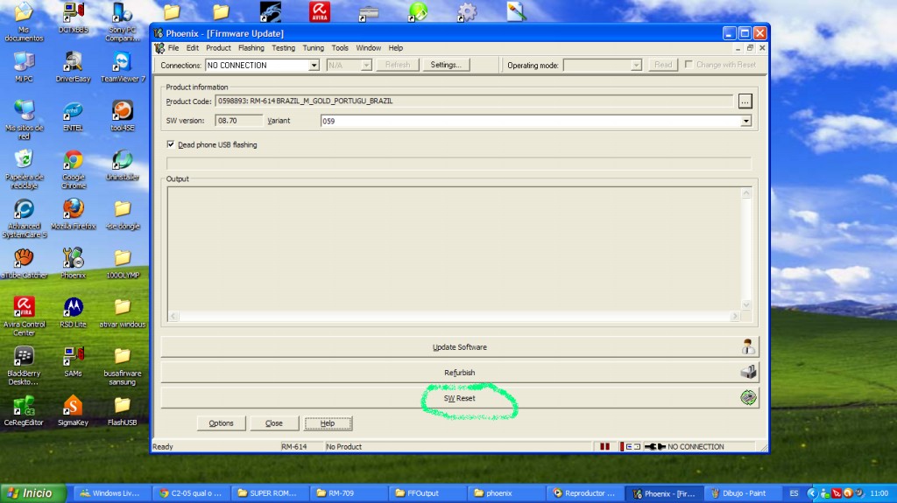This screenshot has width=897, height=503.
Task: Click the Product Code field
Action: click(x=474, y=101)
